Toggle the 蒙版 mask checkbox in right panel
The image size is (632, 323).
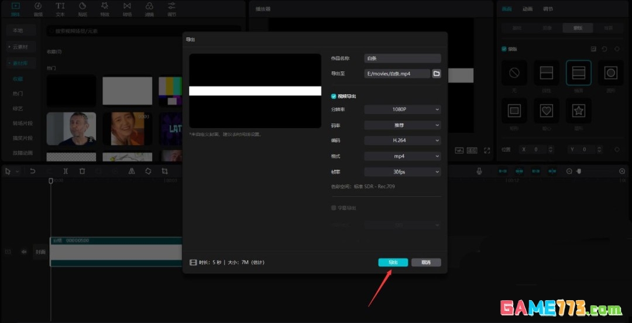click(504, 49)
